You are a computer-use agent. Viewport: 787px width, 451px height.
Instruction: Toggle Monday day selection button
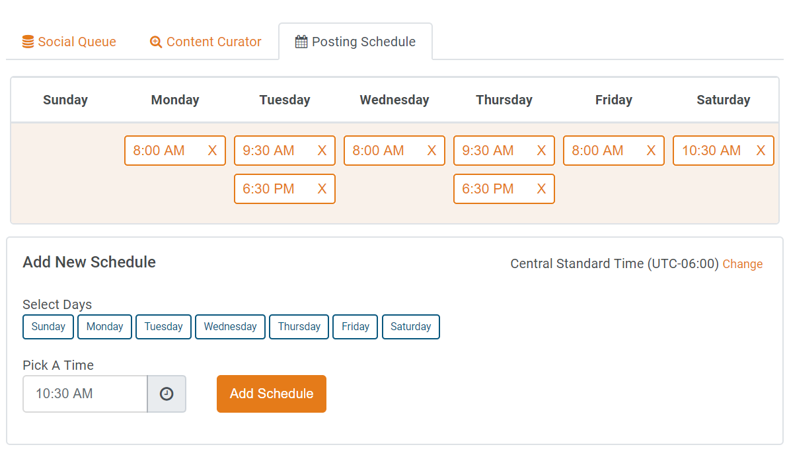104,327
